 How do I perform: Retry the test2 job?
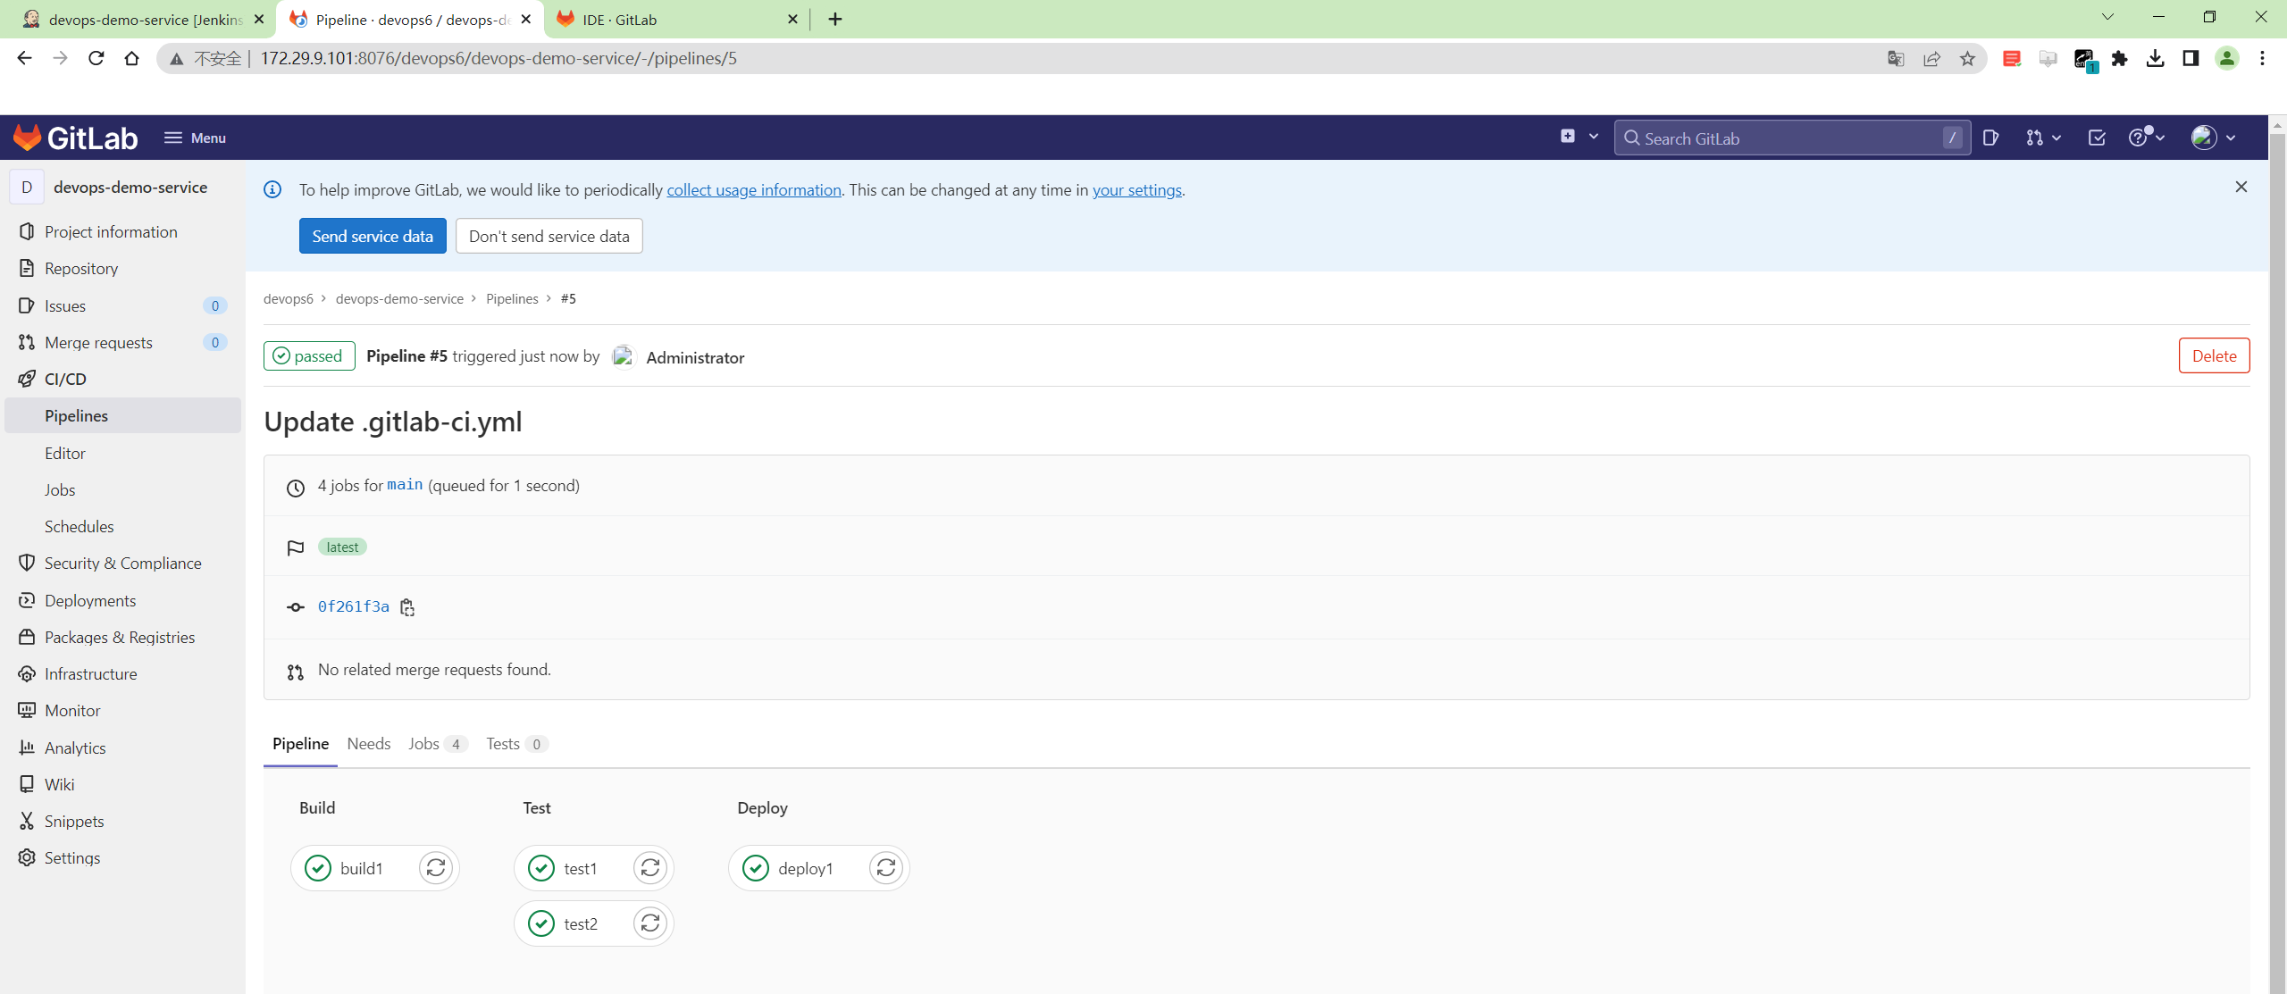coord(650,923)
